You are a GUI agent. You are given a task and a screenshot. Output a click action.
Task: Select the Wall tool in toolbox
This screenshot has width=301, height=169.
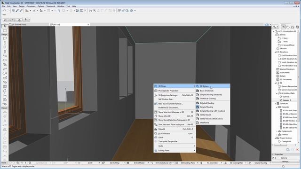(5, 38)
